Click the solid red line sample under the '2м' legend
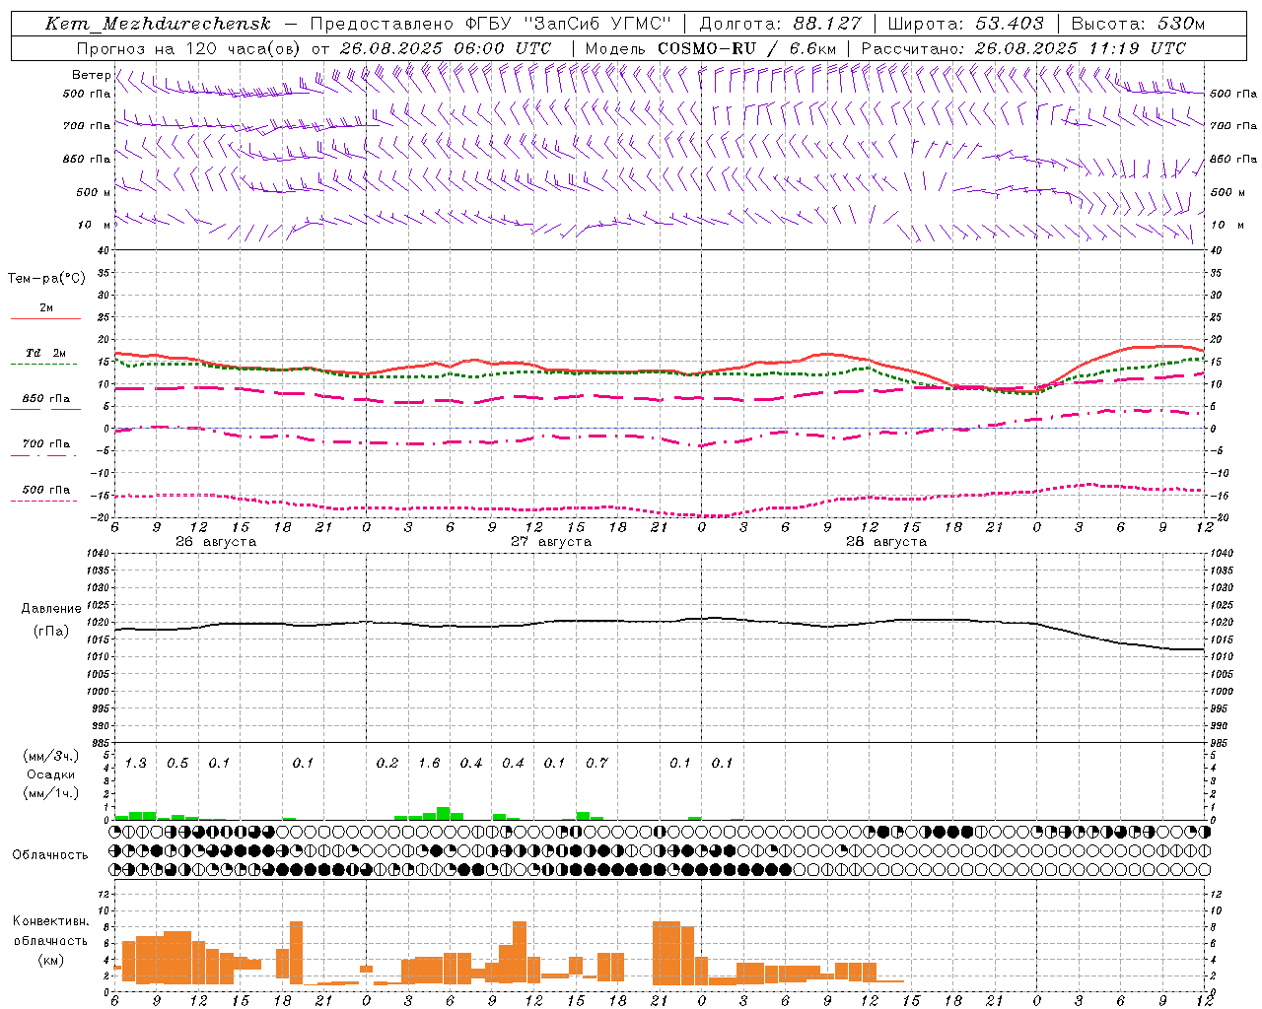1262x1009 pixels. tap(45, 318)
